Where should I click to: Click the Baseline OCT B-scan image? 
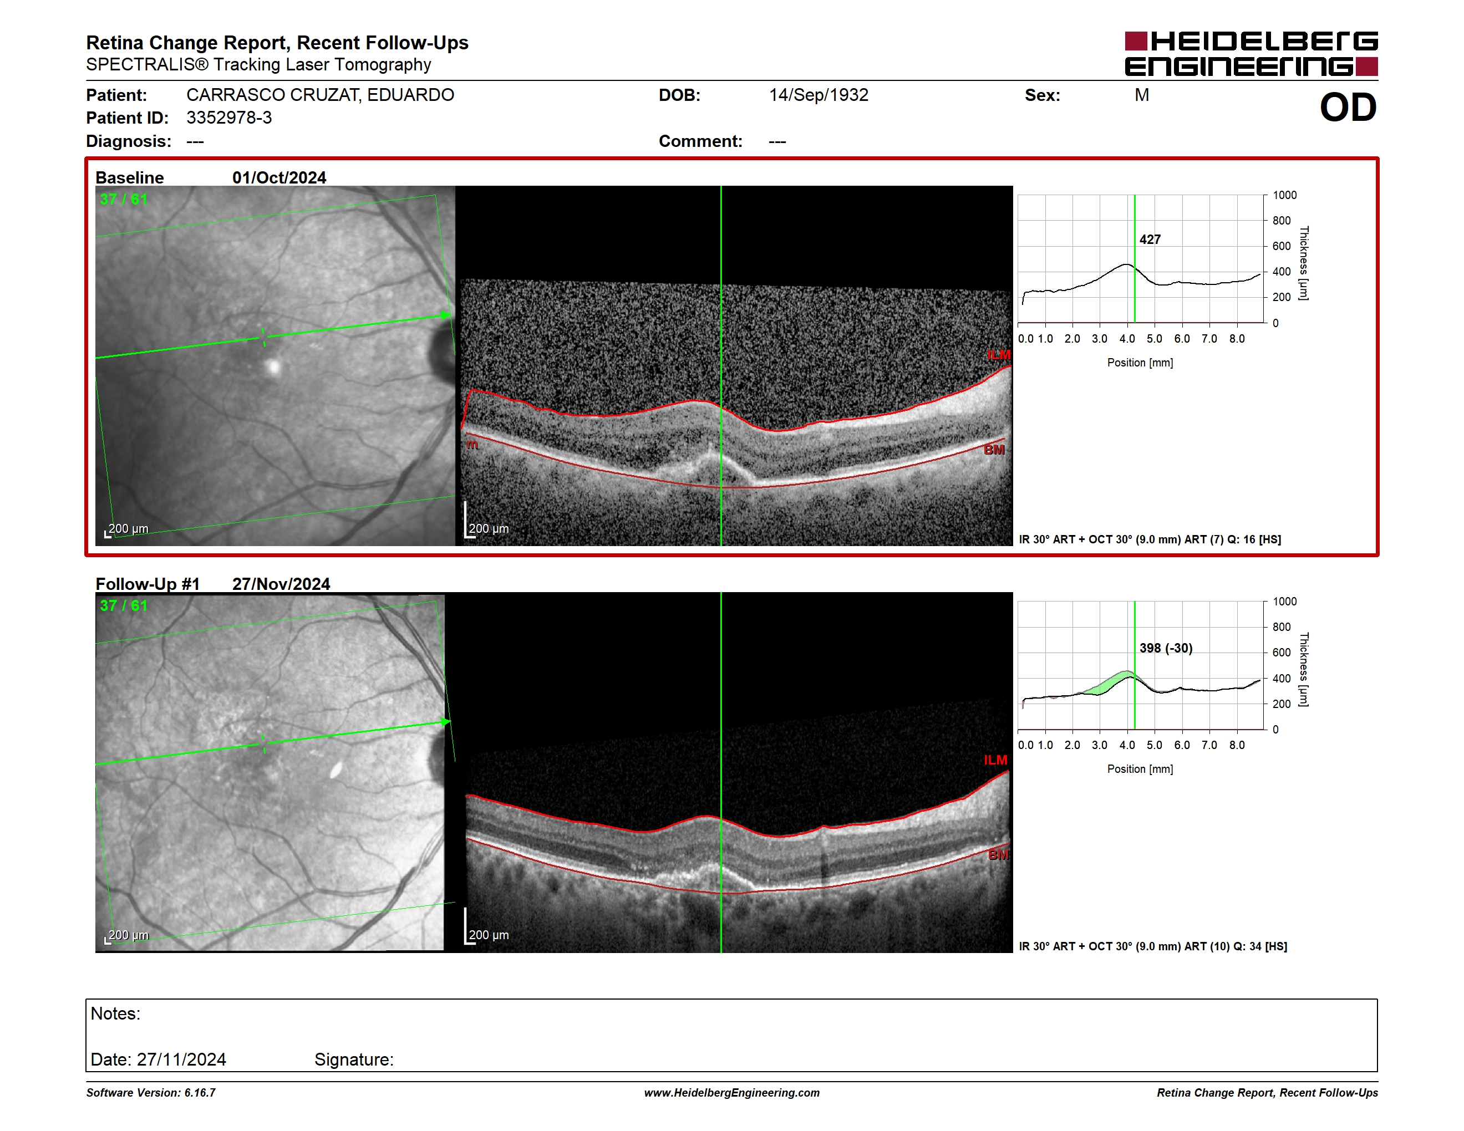click(x=734, y=366)
